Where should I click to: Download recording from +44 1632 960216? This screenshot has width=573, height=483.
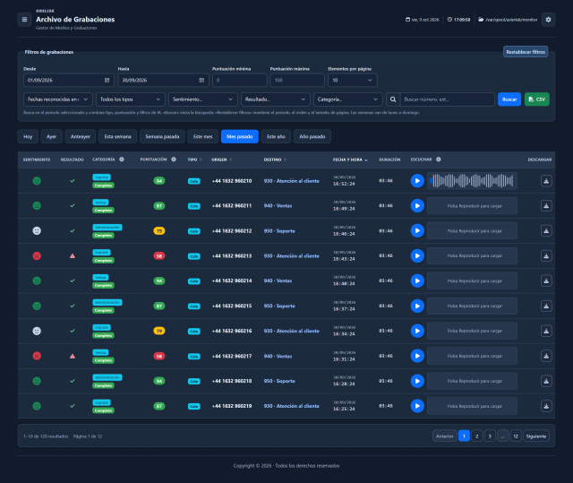[546, 331]
